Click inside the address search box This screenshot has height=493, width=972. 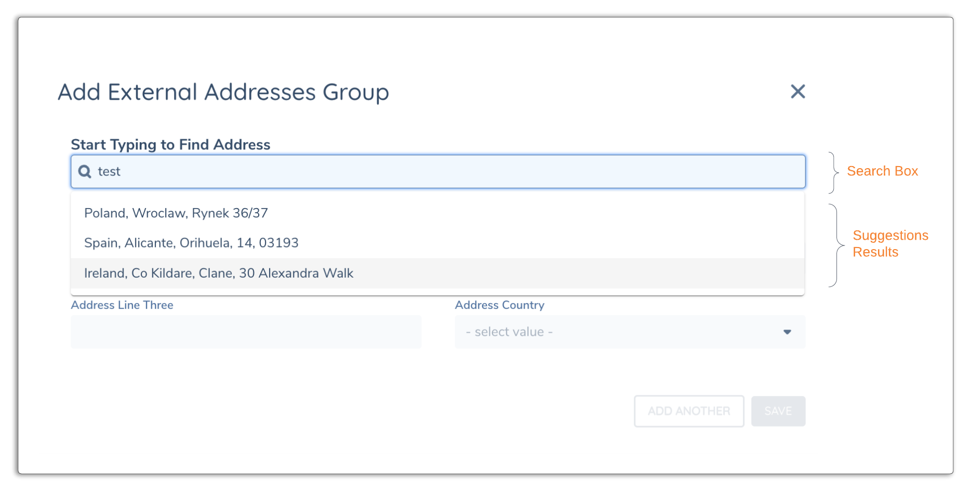coord(364,171)
